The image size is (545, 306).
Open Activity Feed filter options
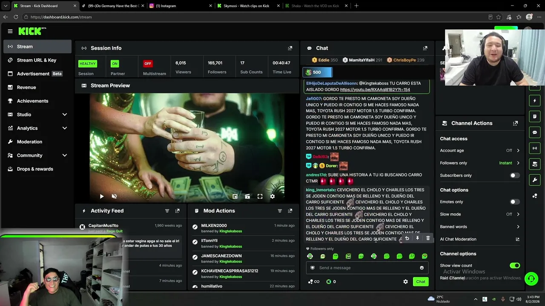coord(167,211)
